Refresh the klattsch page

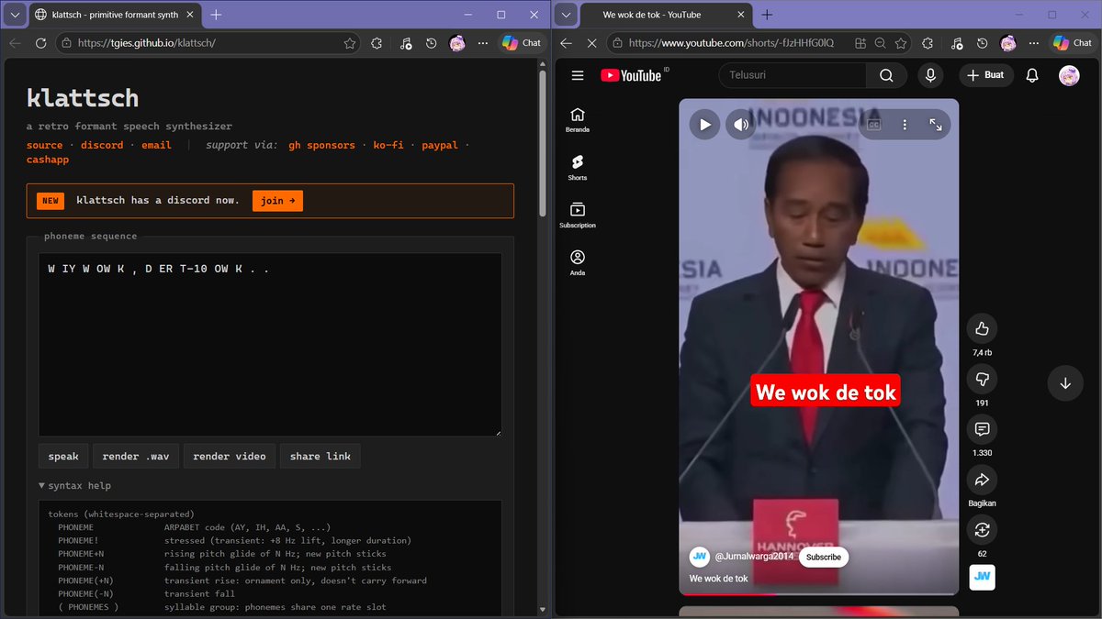tap(40, 43)
